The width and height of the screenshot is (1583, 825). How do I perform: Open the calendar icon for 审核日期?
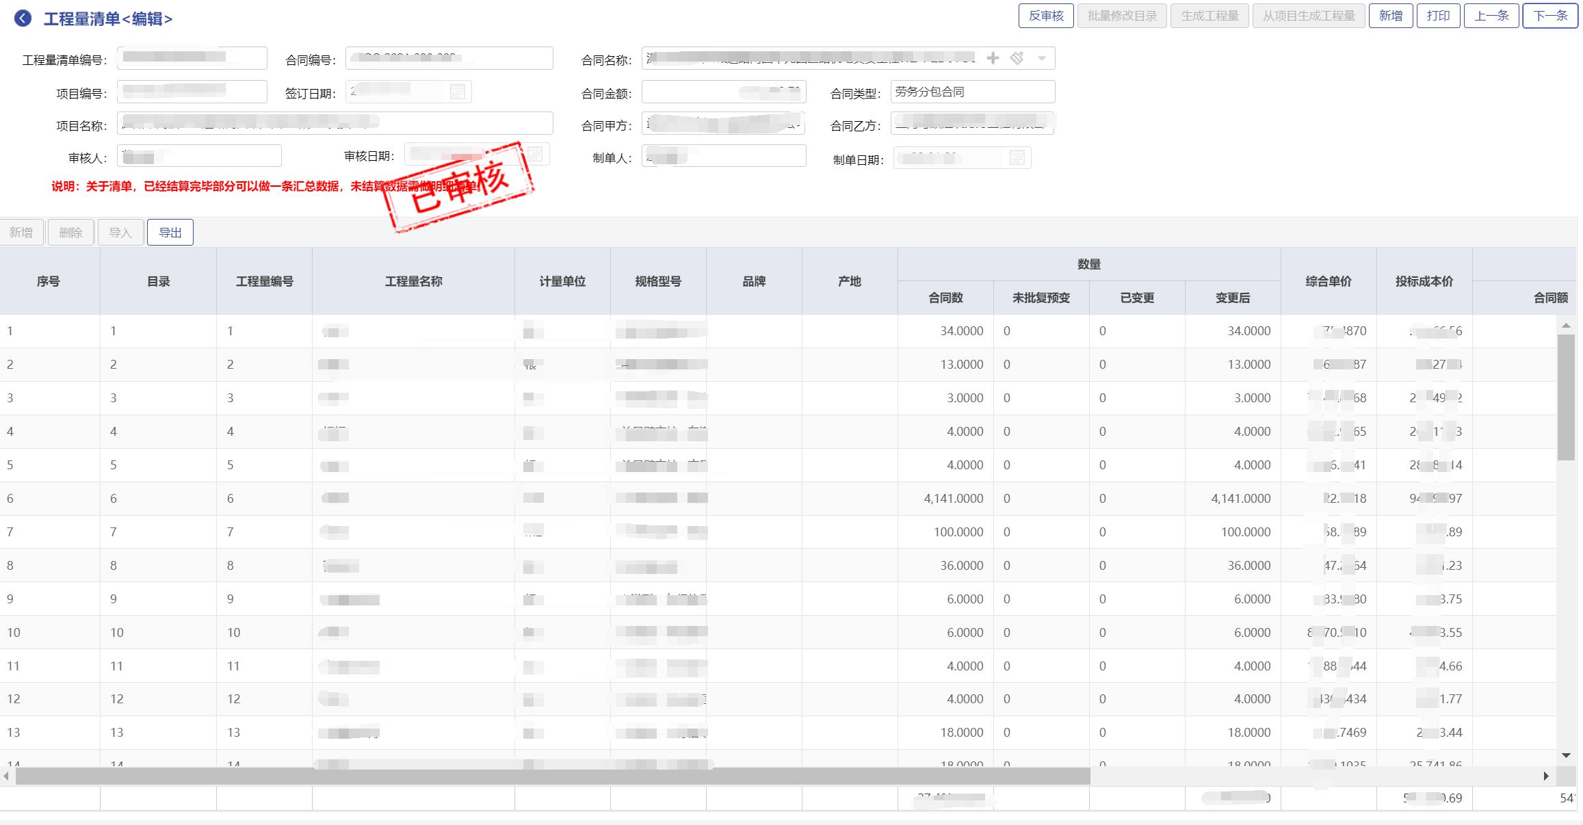click(x=535, y=155)
